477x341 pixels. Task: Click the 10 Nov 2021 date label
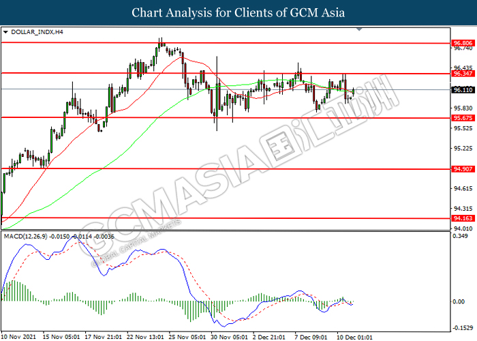[18, 337]
